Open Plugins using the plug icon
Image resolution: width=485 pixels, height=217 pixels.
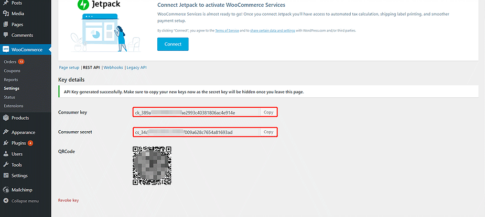pyautogui.click(x=6, y=143)
